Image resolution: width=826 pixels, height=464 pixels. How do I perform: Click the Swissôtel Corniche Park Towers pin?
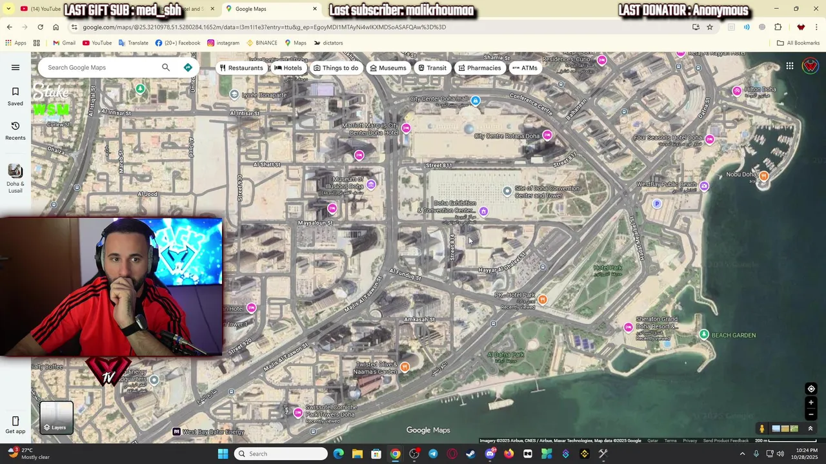(x=297, y=412)
